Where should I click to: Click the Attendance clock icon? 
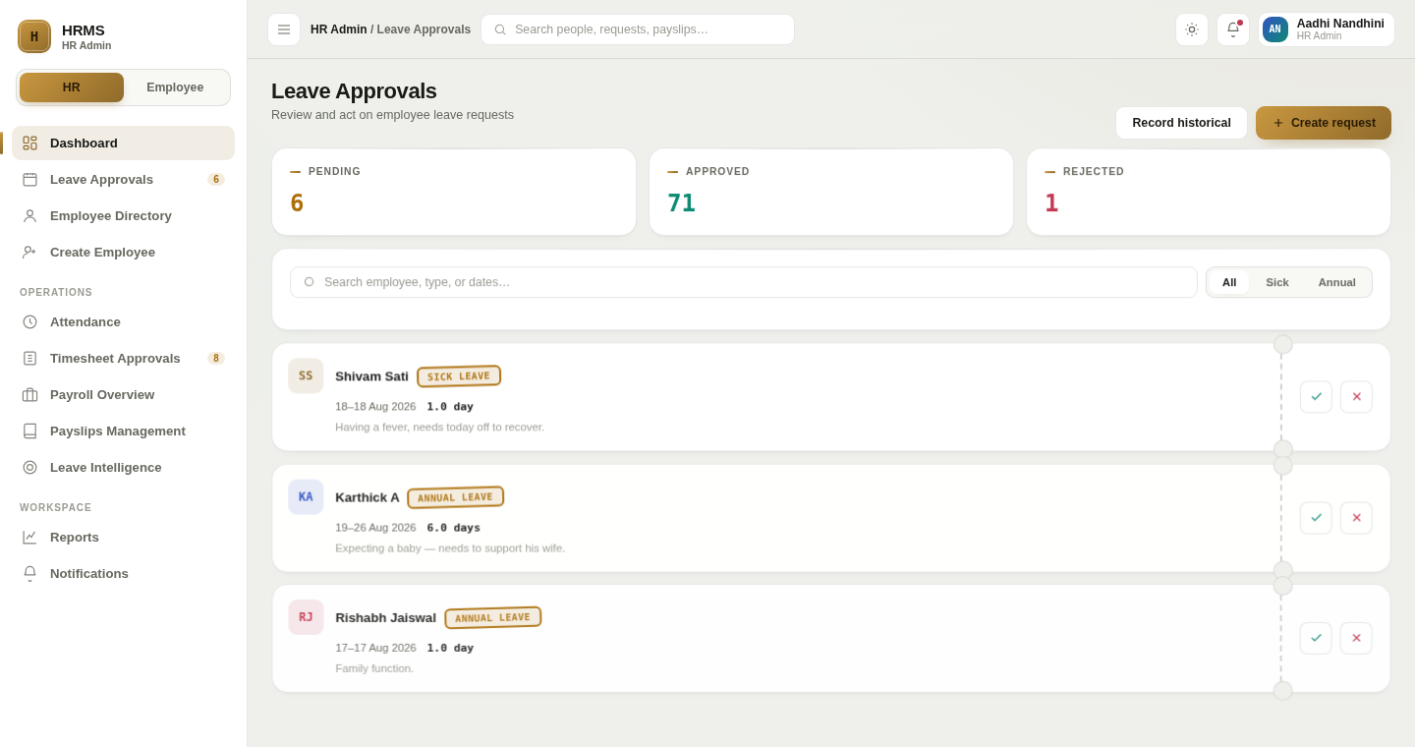30,322
